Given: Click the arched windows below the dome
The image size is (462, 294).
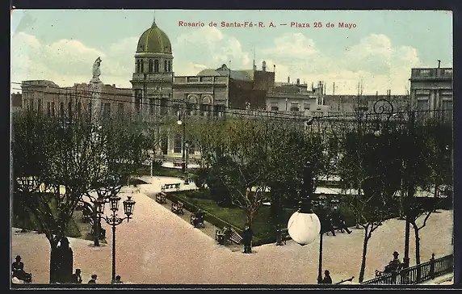Looking at the screenshot, I should pyautogui.click(x=154, y=65).
